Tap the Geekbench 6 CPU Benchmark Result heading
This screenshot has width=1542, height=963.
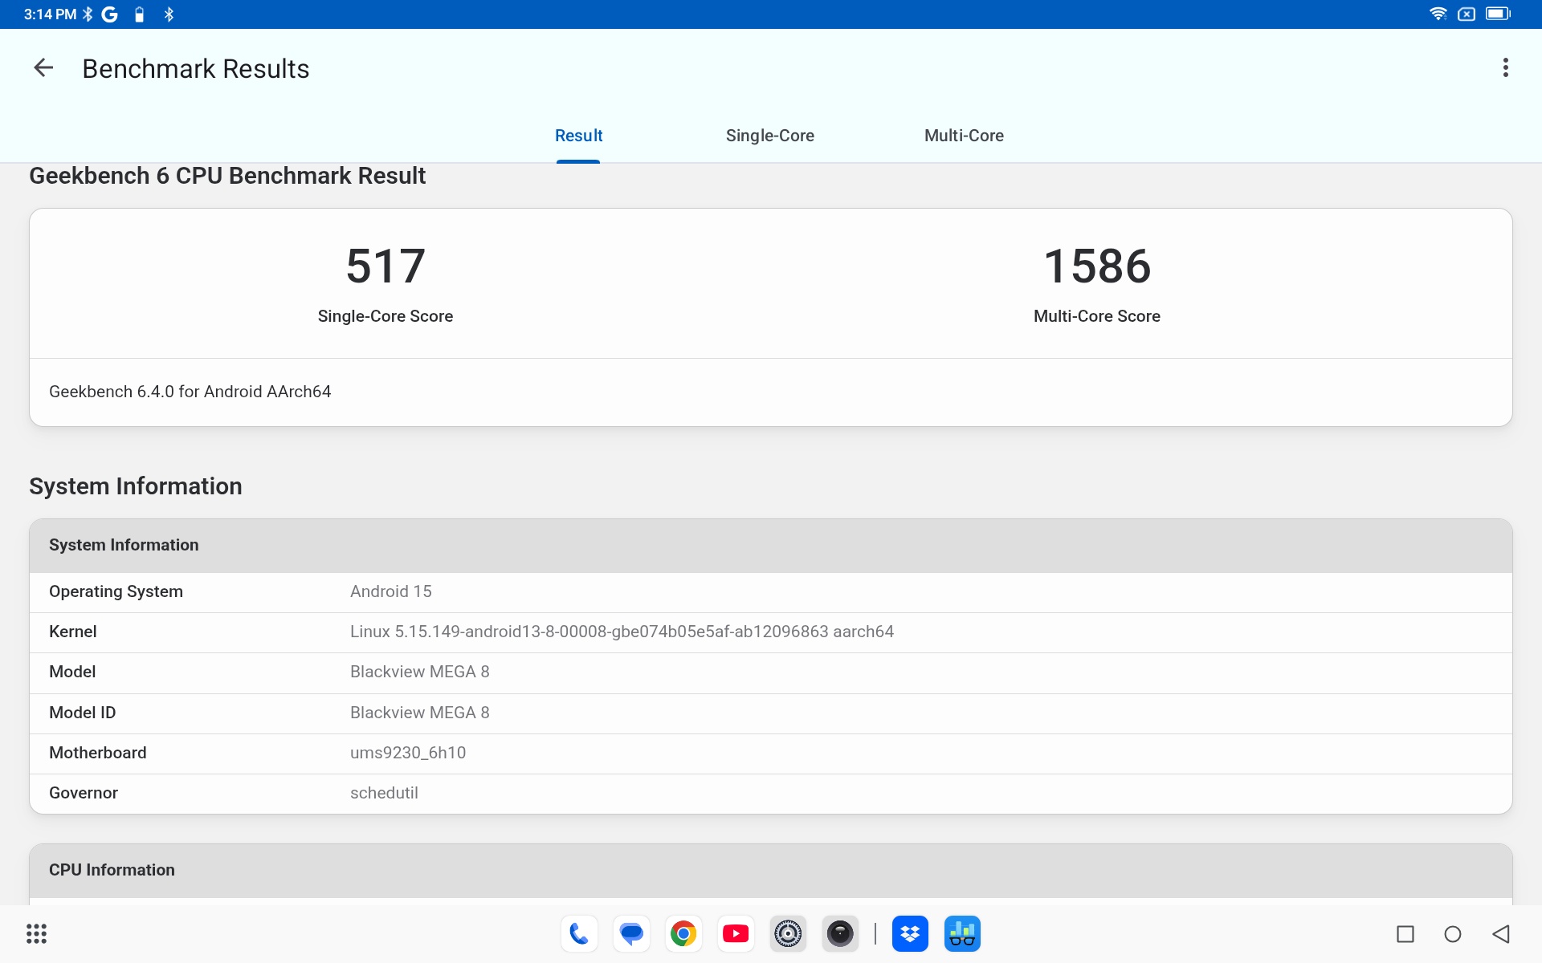227,176
